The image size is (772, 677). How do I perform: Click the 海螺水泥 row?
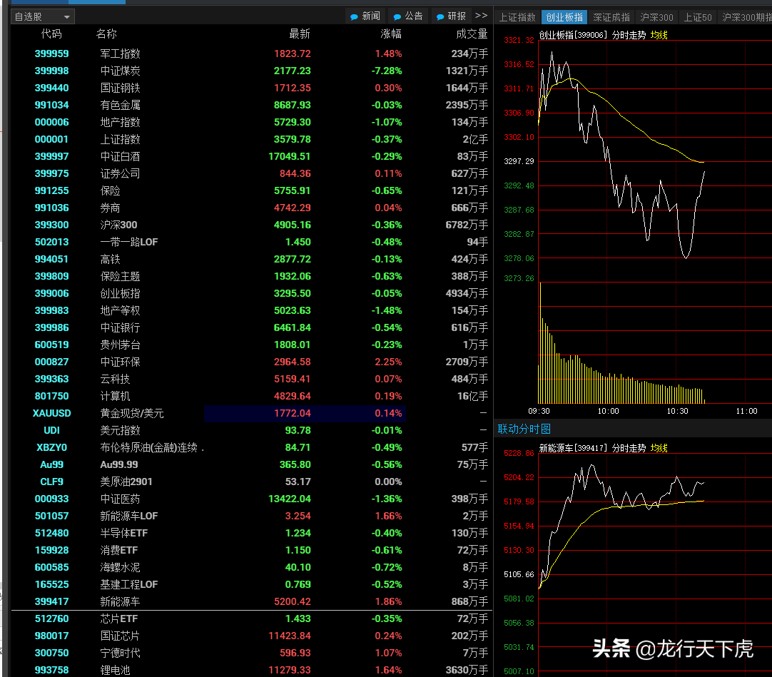250,567
